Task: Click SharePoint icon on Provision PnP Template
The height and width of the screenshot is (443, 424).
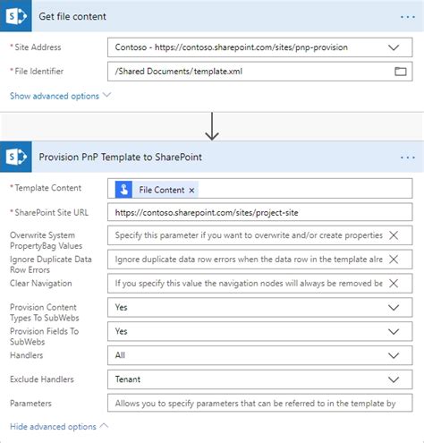Action: [x=16, y=157]
